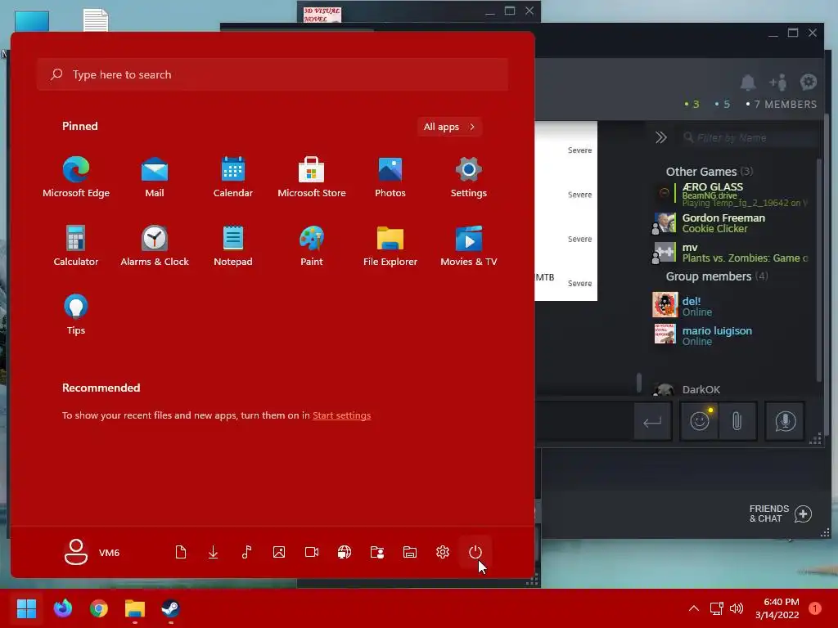838x628 pixels.
Task: Open the Paint app
Action: point(312,246)
